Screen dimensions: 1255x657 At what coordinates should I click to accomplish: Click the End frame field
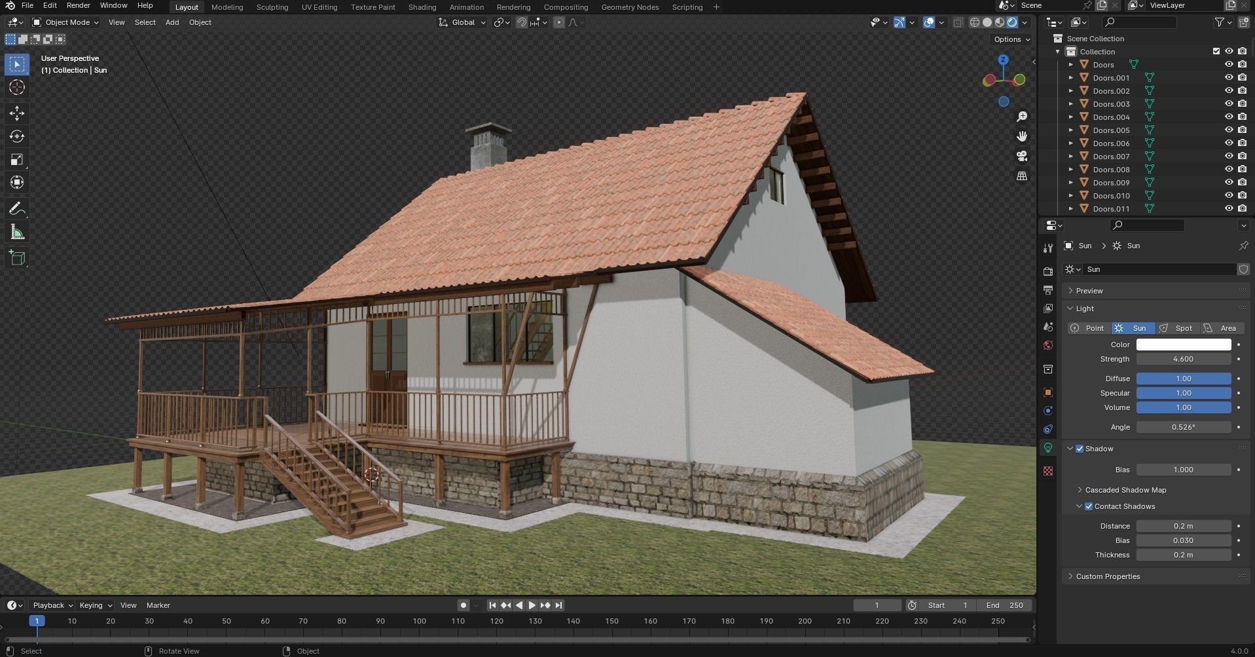click(1004, 605)
